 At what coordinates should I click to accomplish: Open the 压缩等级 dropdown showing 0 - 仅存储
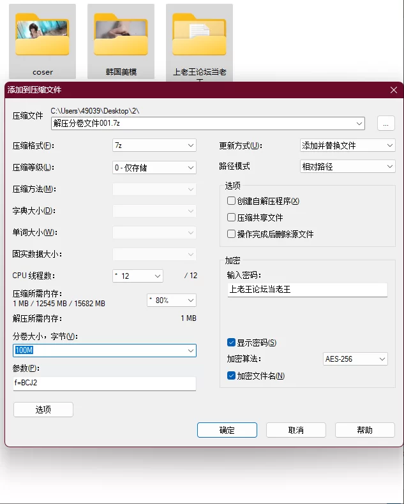pyautogui.click(x=154, y=167)
